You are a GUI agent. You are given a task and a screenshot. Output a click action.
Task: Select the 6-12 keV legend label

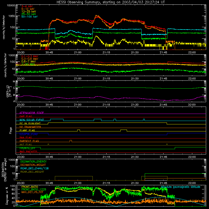(28, 9)
